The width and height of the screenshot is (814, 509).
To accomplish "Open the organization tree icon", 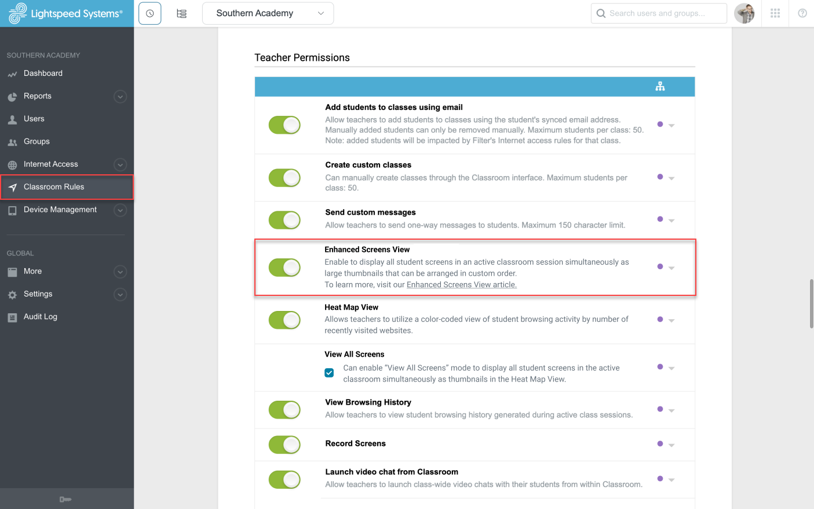I will [181, 13].
